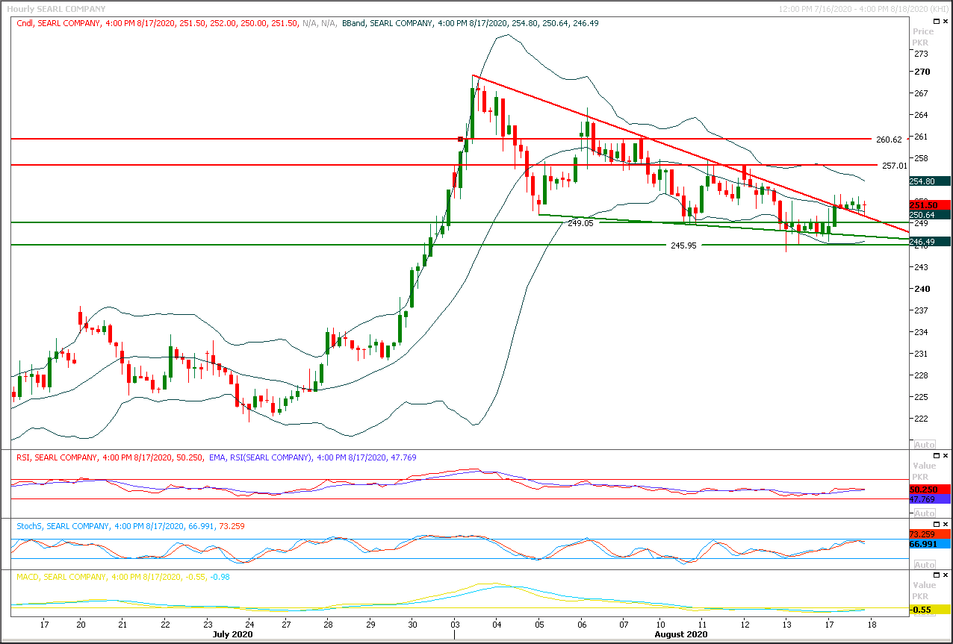Click the blue 66.991 StochS value tag
The width and height of the screenshot is (953, 644).
click(x=929, y=545)
